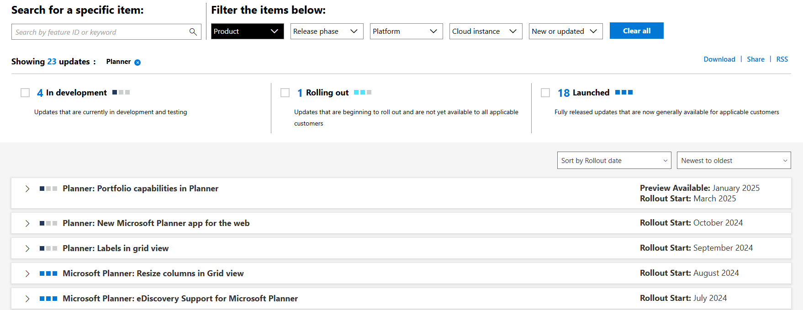Click Microsoft Planner: Resize columns in Grid view

coord(153,273)
